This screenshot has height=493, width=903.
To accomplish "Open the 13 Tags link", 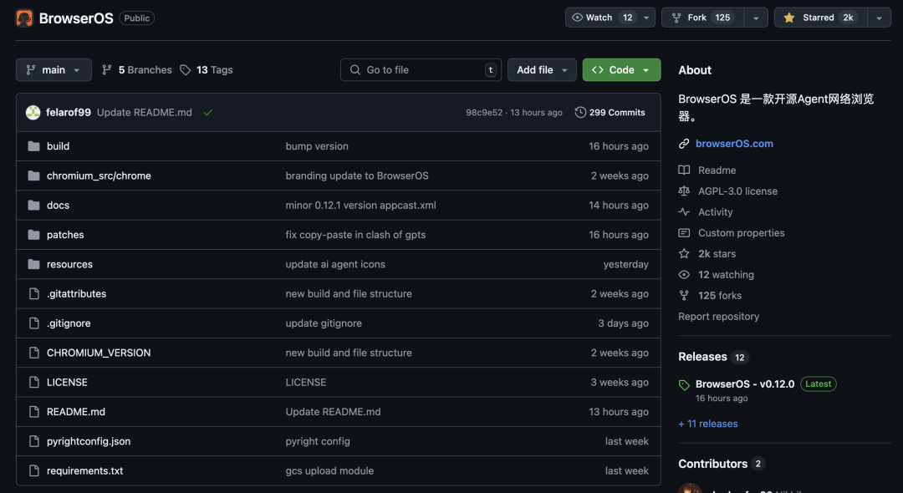I will point(207,69).
